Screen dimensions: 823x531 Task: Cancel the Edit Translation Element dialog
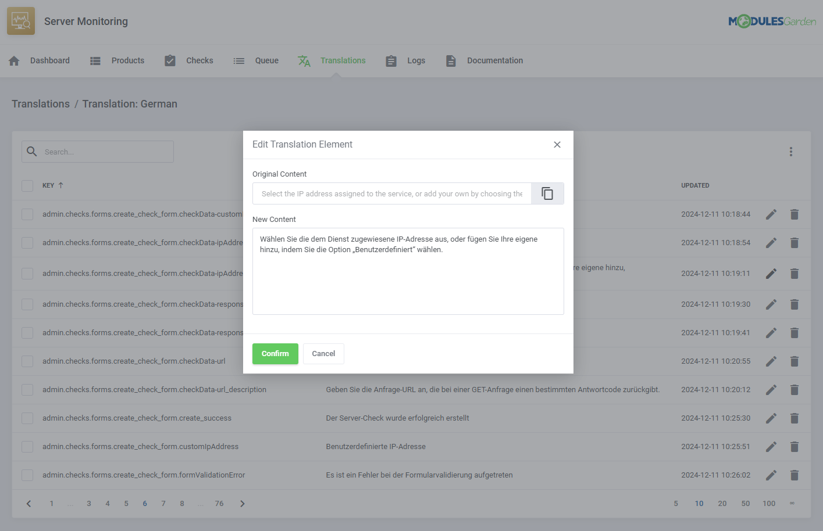tap(323, 353)
